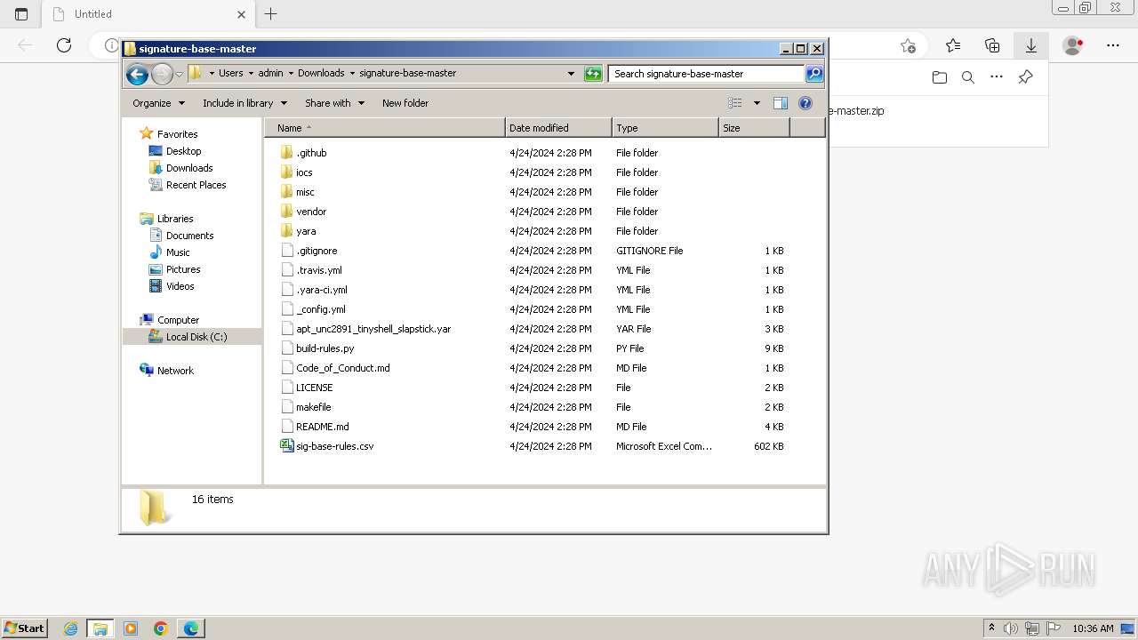Sort by the Size column header

(x=754, y=128)
